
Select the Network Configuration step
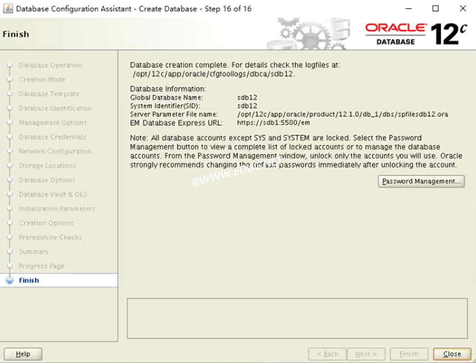coord(55,151)
